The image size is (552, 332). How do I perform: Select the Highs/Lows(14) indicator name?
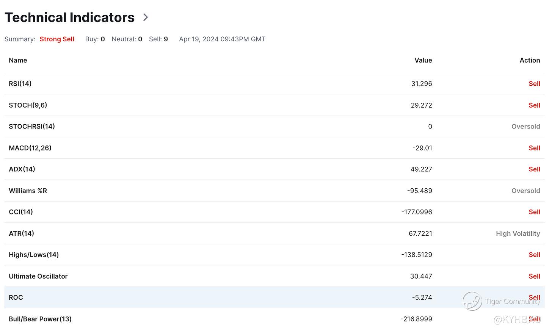point(34,255)
